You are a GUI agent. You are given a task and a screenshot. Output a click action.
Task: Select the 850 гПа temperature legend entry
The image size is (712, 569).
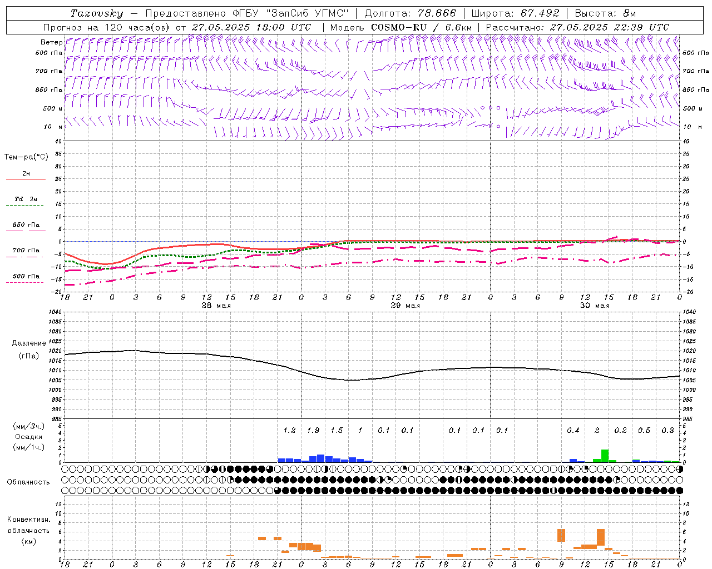pyautogui.click(x=26, y=225)
